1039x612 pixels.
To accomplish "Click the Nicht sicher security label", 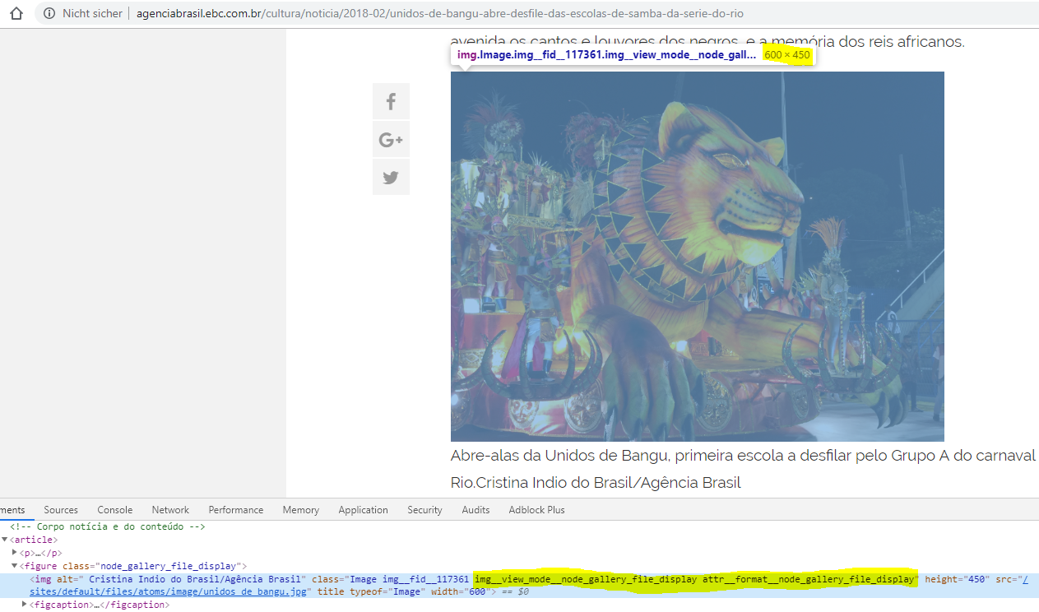I will pos(92,14).
